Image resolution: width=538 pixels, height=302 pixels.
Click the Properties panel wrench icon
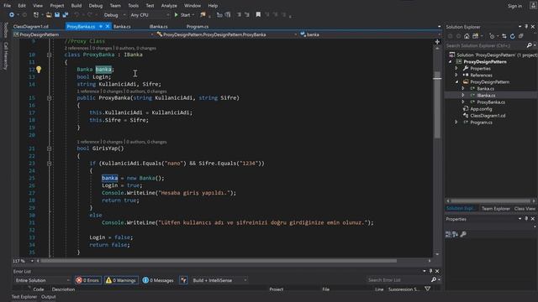(463, 234)
